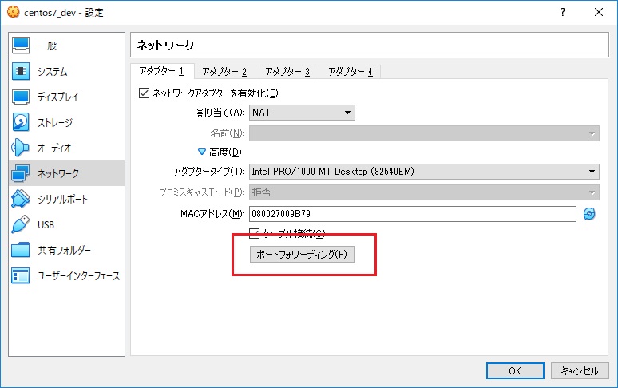Image resolution: width=618 pixels, height=388 pixels.
Task: Open the 一般 settings icon
Action: (x=21, y=46)
